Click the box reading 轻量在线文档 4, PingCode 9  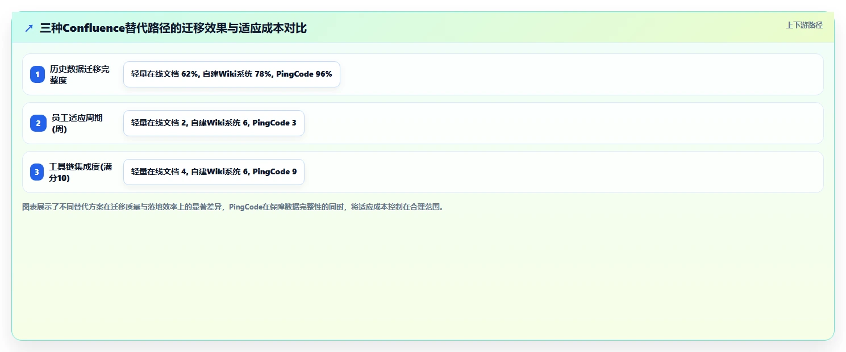[x=214, y=172]
